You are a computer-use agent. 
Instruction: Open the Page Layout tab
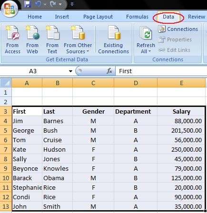[98, 17]
